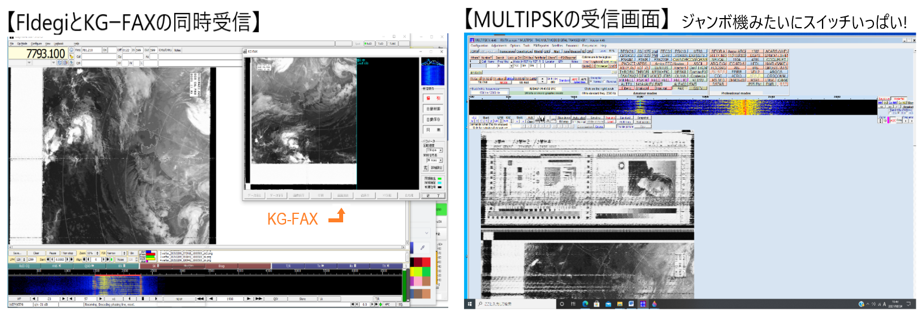Image resolution: width=922 pixels, height=316 pixels.
Task: Click the Task View icon on taskbar
Action: point(573,304)
